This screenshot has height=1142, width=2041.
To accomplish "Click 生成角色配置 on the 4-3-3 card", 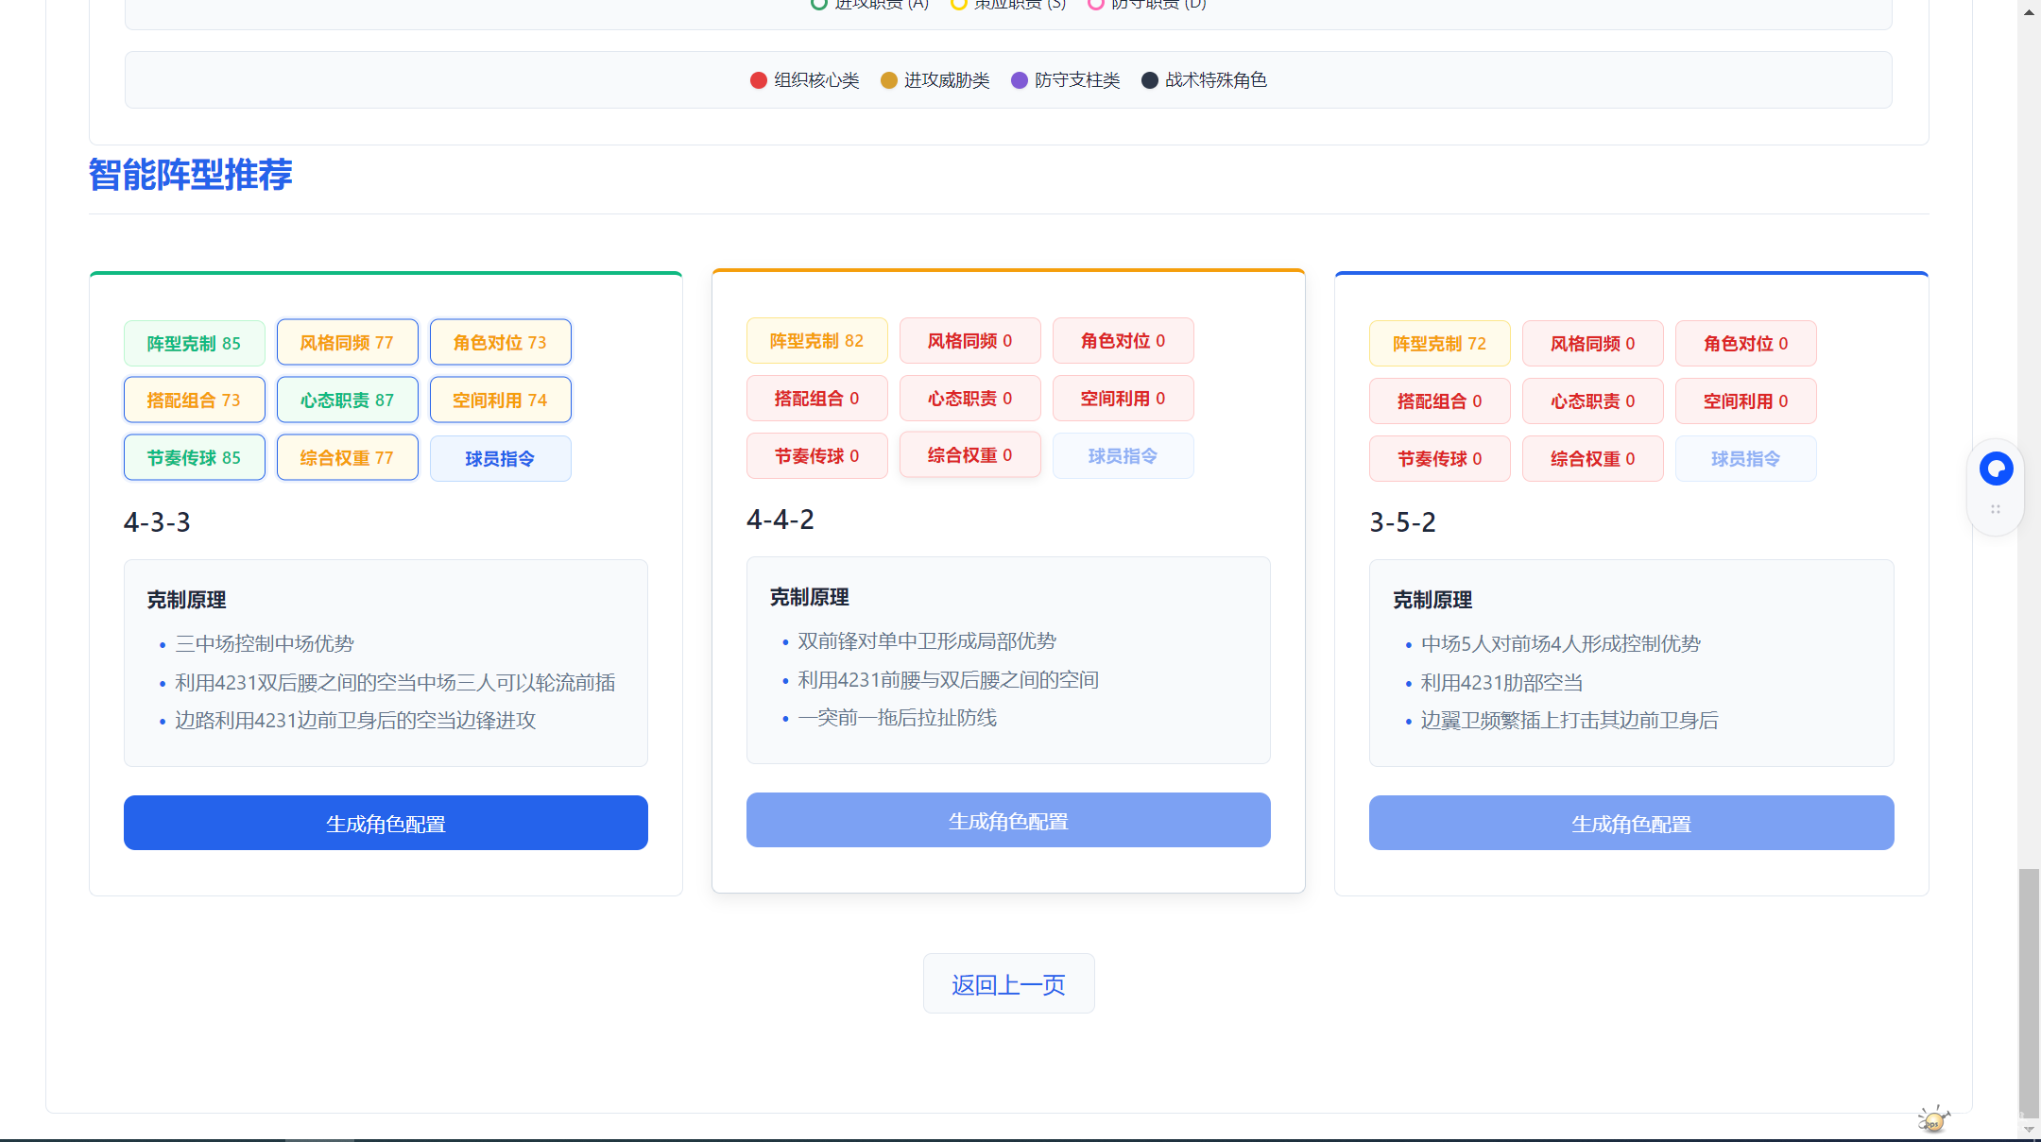I will (x=385, y=823).
